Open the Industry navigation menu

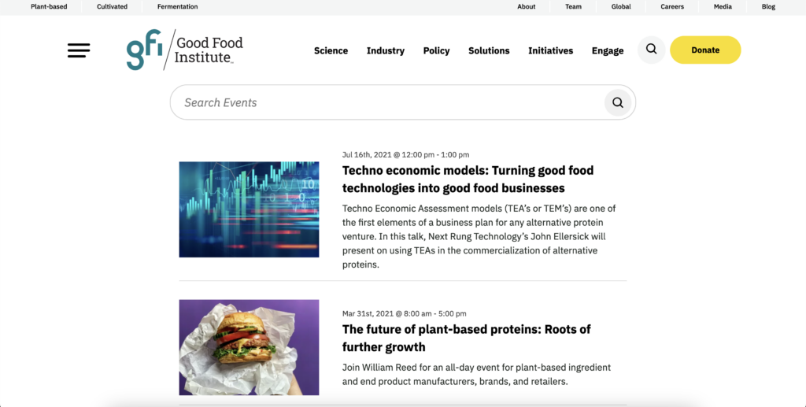pos(386,50)
